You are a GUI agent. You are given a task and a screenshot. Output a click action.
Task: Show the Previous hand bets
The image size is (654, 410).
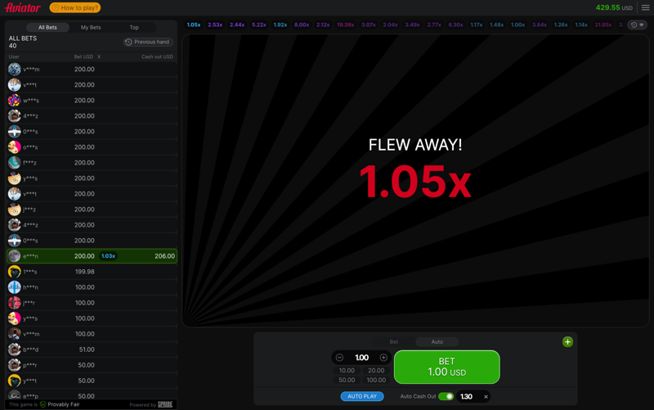point(148,42)
